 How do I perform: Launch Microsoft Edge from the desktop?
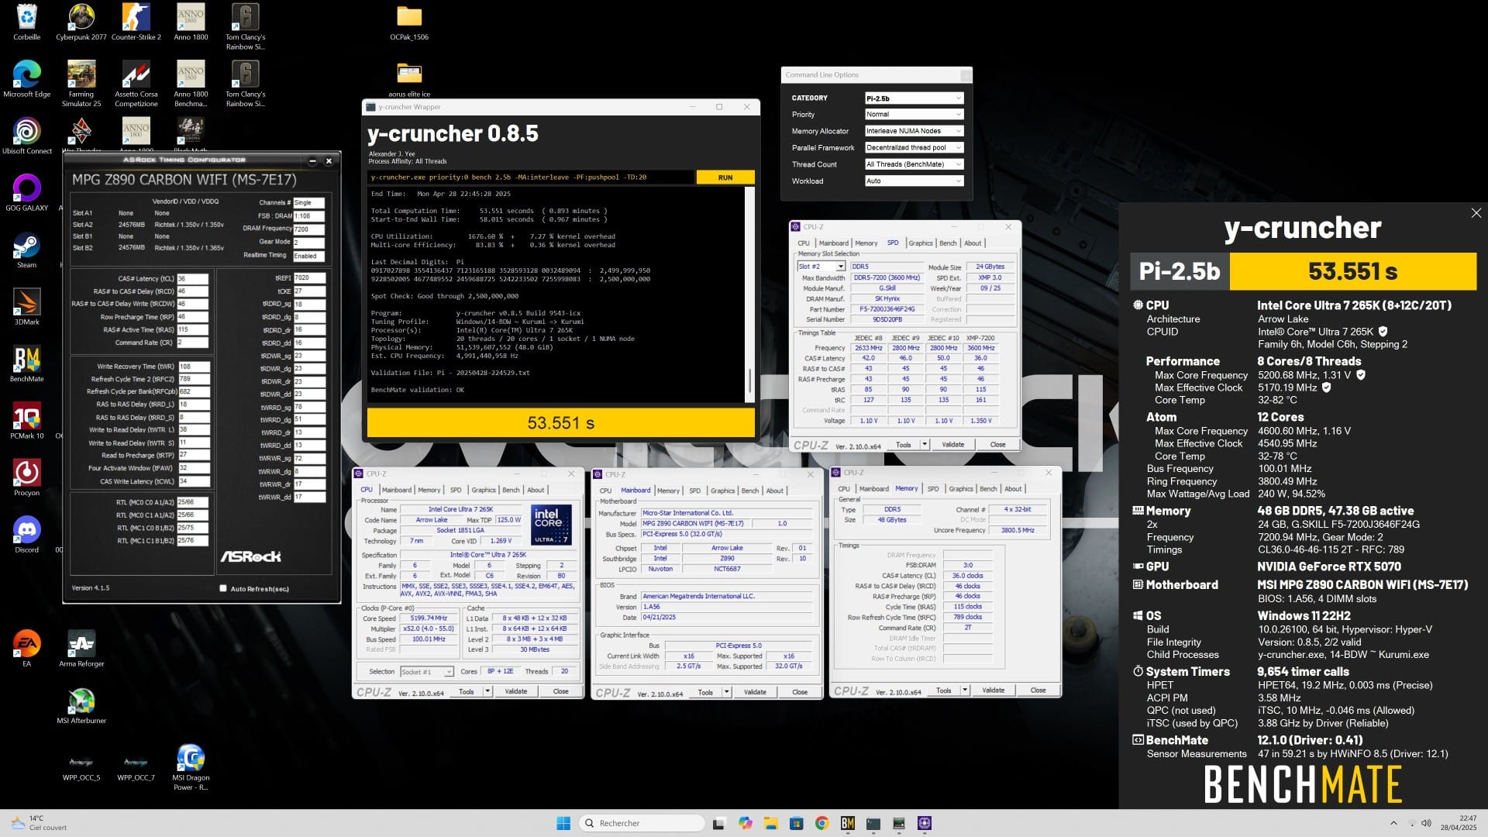26,79
